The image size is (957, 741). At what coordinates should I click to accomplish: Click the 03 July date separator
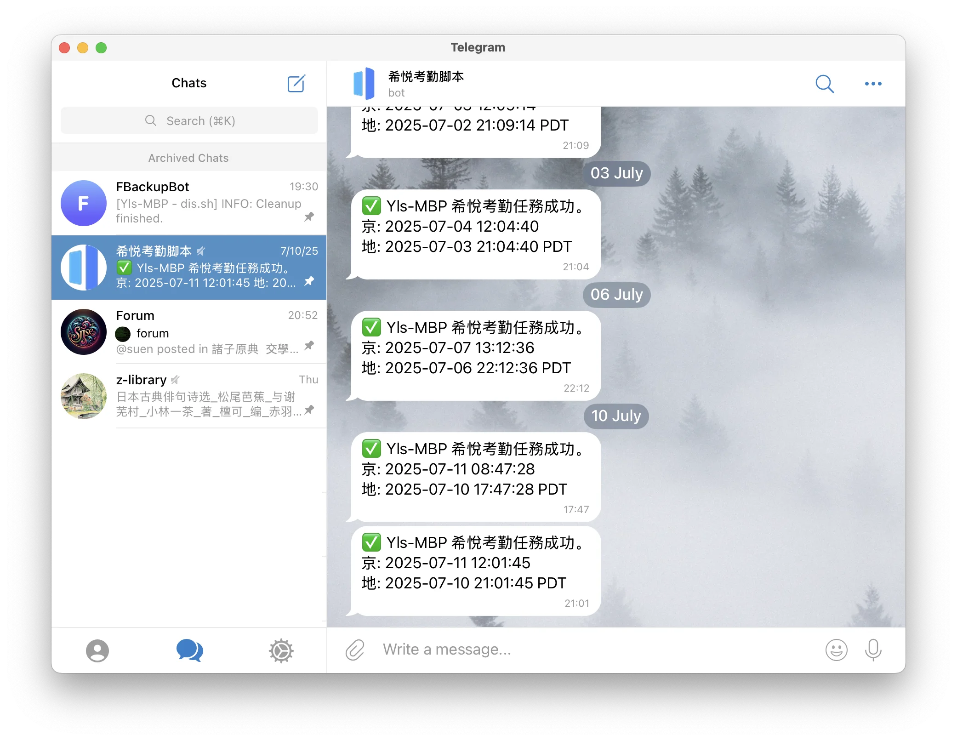pos(616,173)
